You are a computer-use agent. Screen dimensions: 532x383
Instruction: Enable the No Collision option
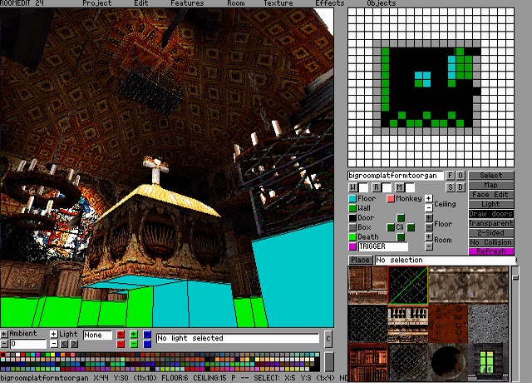pos(491,242)
